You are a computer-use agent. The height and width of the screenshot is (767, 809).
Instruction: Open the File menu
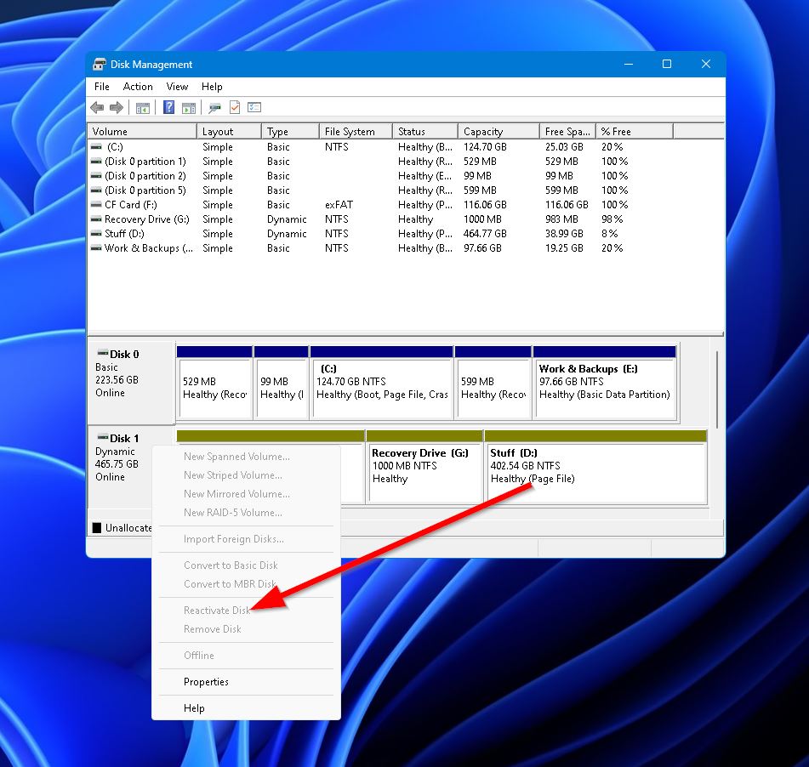click(x=101, y=86)
